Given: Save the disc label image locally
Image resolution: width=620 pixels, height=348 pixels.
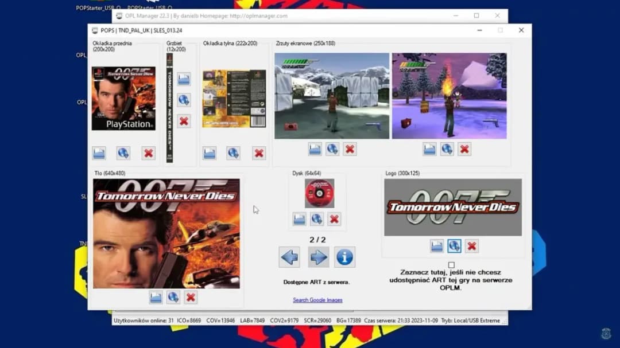Looking at the screenshot, I should point(299,219).
